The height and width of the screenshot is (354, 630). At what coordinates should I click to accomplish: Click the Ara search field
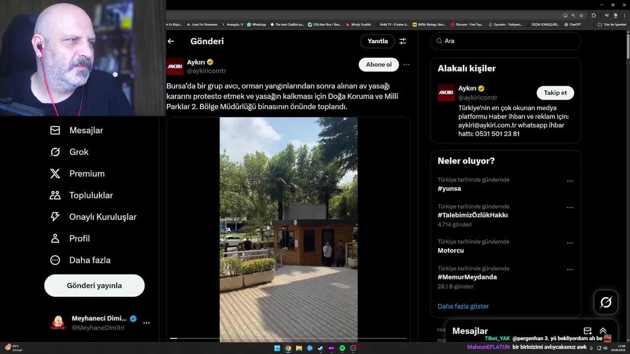click(506, 41)
